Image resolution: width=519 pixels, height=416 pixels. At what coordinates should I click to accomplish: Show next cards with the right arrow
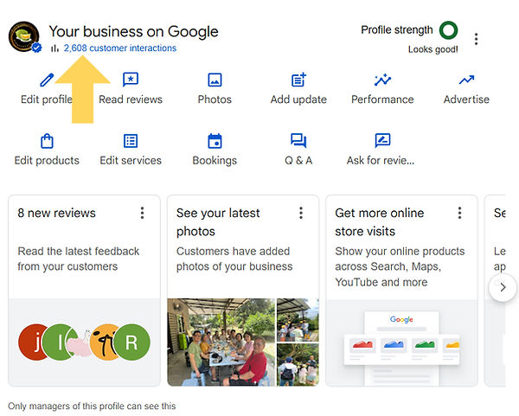(503, 287)
